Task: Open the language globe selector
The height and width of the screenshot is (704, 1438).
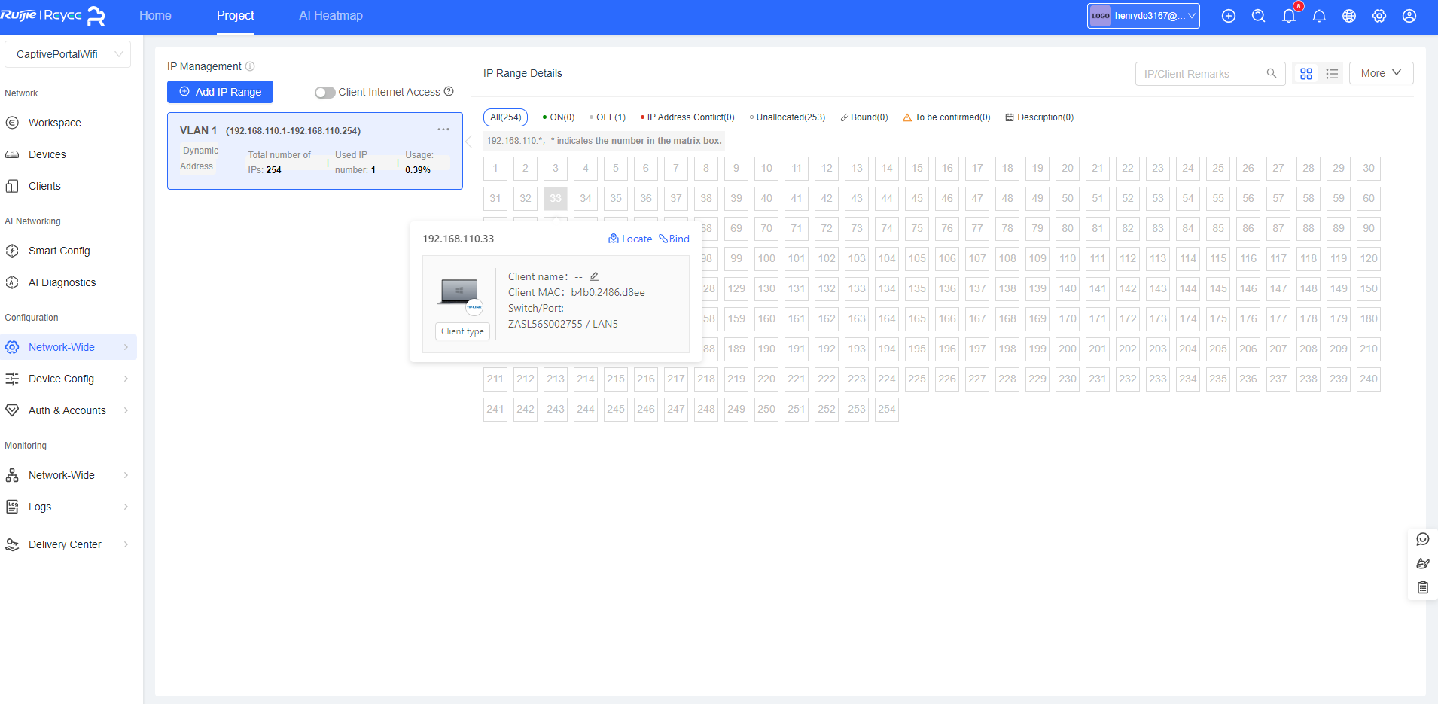Action: coord(1348,15)
